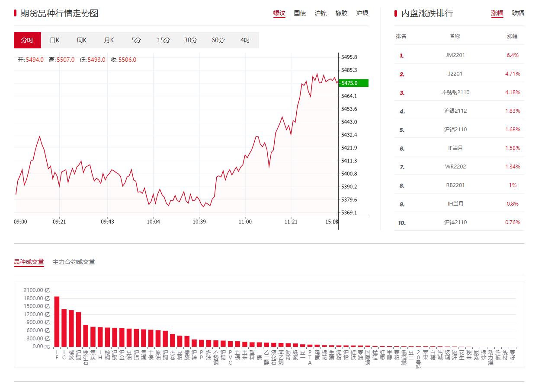548x384 pixels.
Task: Click 不锈钢2110 ranking entry
Action: coord(455,92)
